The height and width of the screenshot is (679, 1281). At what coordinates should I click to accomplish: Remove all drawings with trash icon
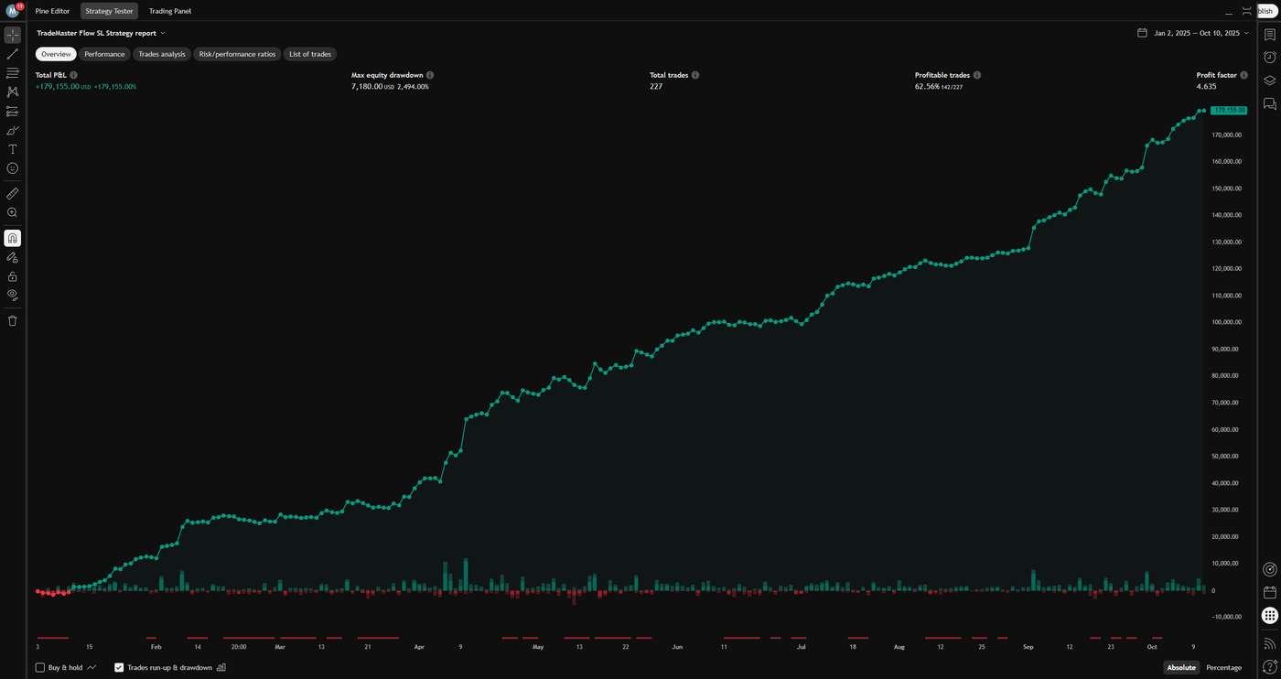12,320
